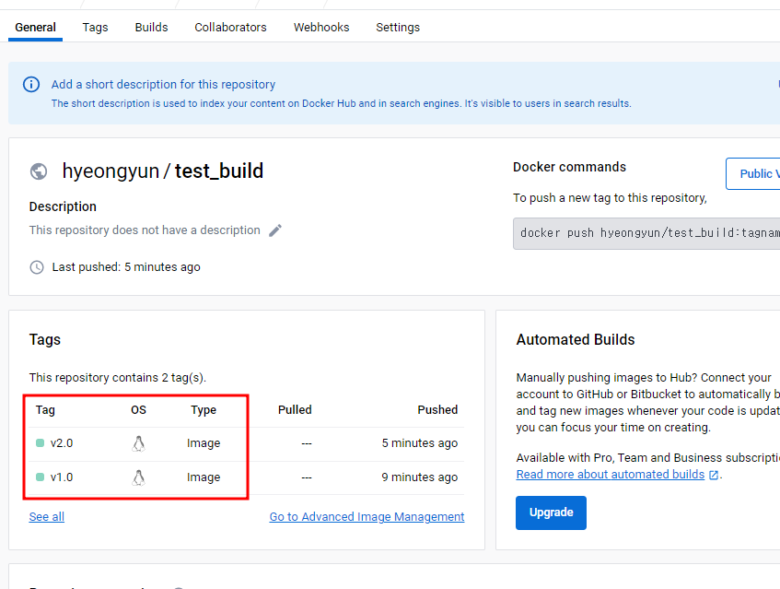This screenshot has height=589, width=780.
Task: Click the v1.0 tag name
Action: (62, 477)
